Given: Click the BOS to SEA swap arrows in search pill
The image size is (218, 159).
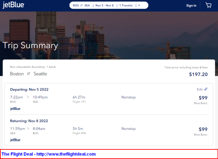Looking at the screenshot, I should click(x=82, y=6).
